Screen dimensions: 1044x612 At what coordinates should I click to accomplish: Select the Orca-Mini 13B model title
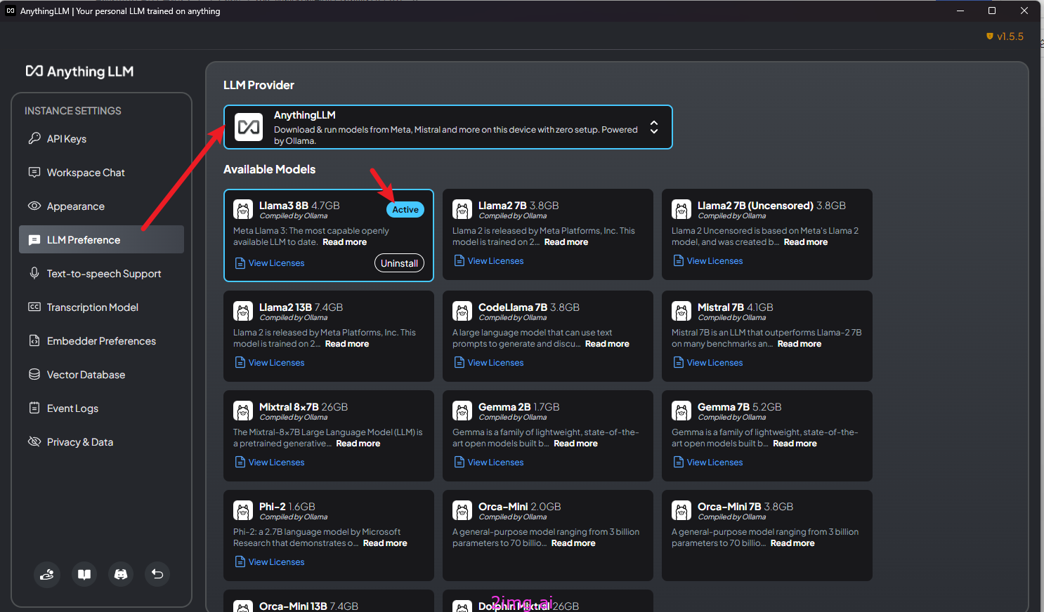pyautogui.click(x=308, y=606)
